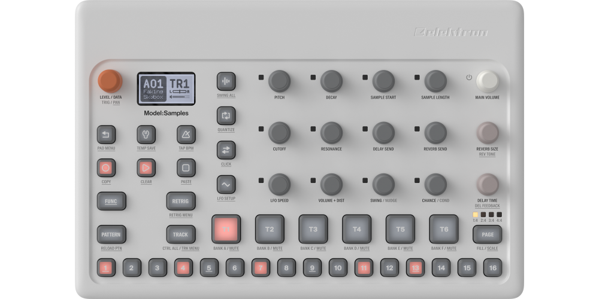This screenshot has height=299, width=599.
Task: Click the Sample Start knob
Action: click(383, 81)
